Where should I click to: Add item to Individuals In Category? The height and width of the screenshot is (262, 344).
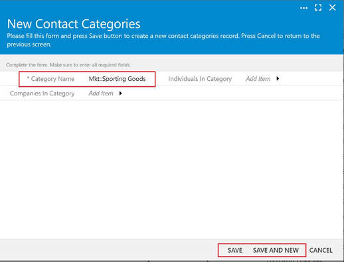(x=258, y=79)
